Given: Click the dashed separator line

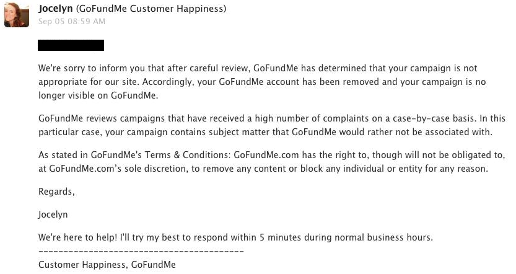Looking at the screenshot, I should (x=141, y=252).
